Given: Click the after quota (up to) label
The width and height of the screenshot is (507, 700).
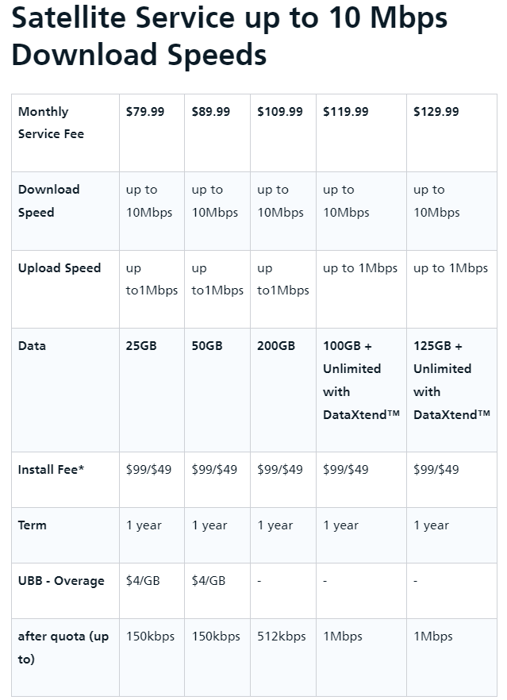Looking at the screenshot, I should [63, 648].
